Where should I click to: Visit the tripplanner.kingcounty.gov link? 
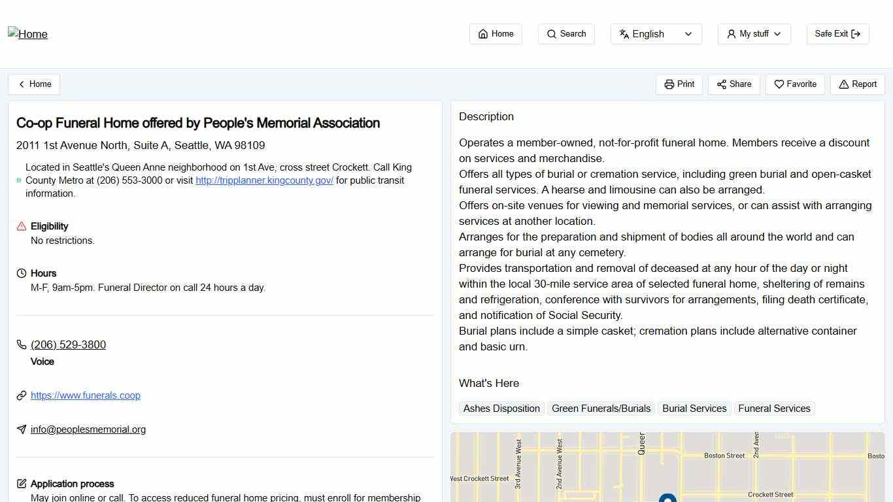(x=263, y=180)
